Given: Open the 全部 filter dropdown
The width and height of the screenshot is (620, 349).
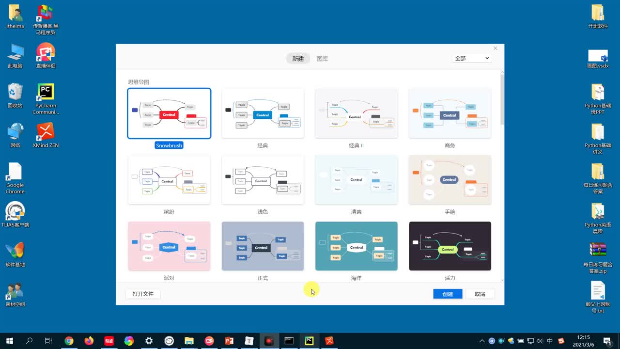Looking at the screenshot, I should pyautogui.click(x=472, y=58).
